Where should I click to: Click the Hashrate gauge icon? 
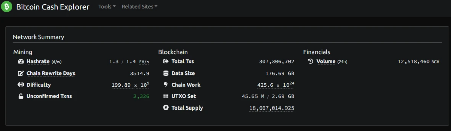[21, 62]
